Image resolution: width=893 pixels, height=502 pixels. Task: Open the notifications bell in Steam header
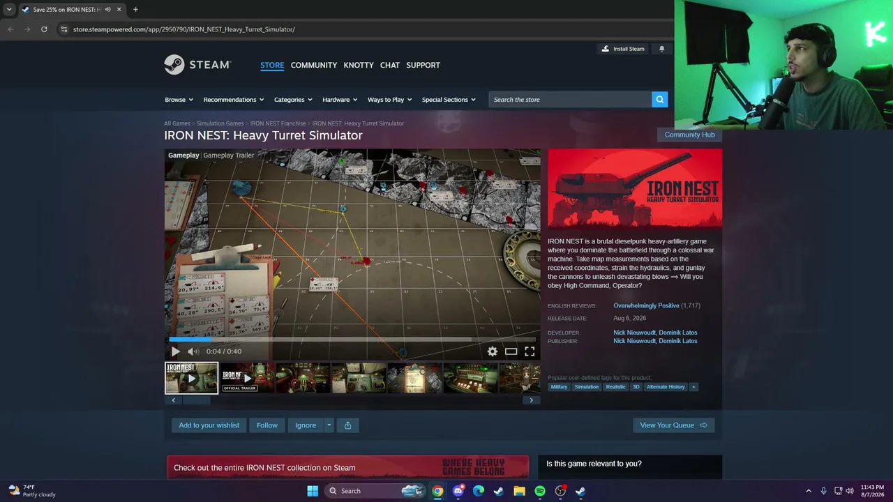pyautogui.click(x=661, y=49)
